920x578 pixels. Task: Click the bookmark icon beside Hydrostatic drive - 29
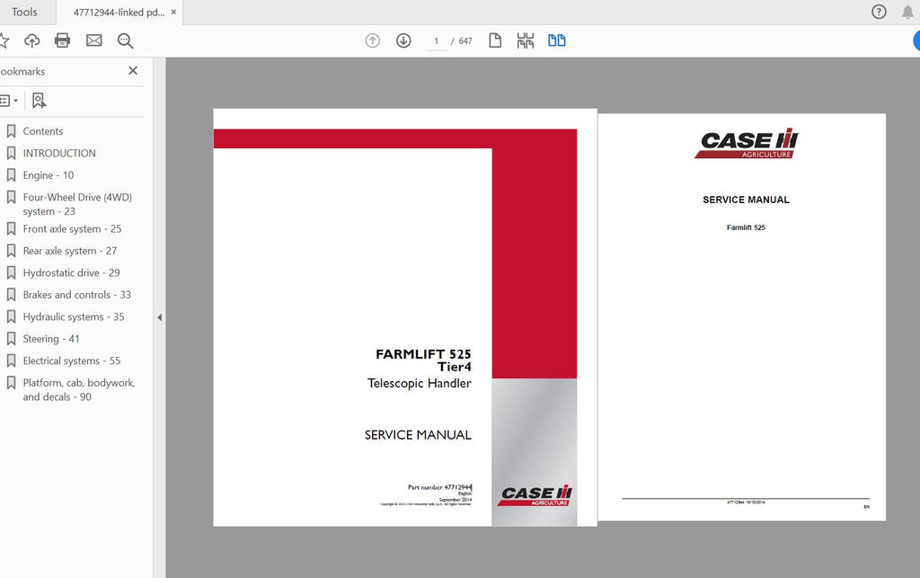click(x=11, y=272)
